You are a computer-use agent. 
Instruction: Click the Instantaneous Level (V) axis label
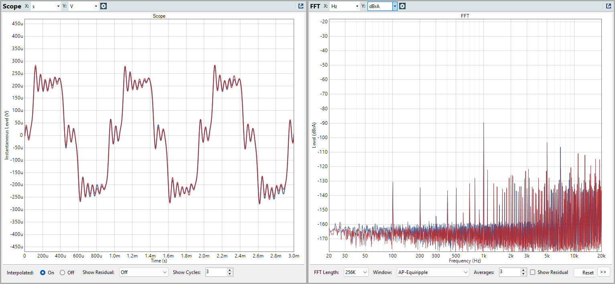7,136
